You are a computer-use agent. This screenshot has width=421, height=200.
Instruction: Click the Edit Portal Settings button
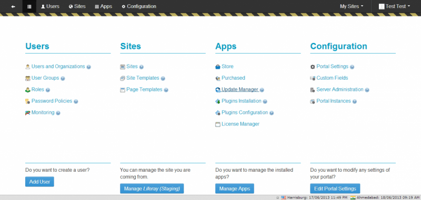point(335,188)
